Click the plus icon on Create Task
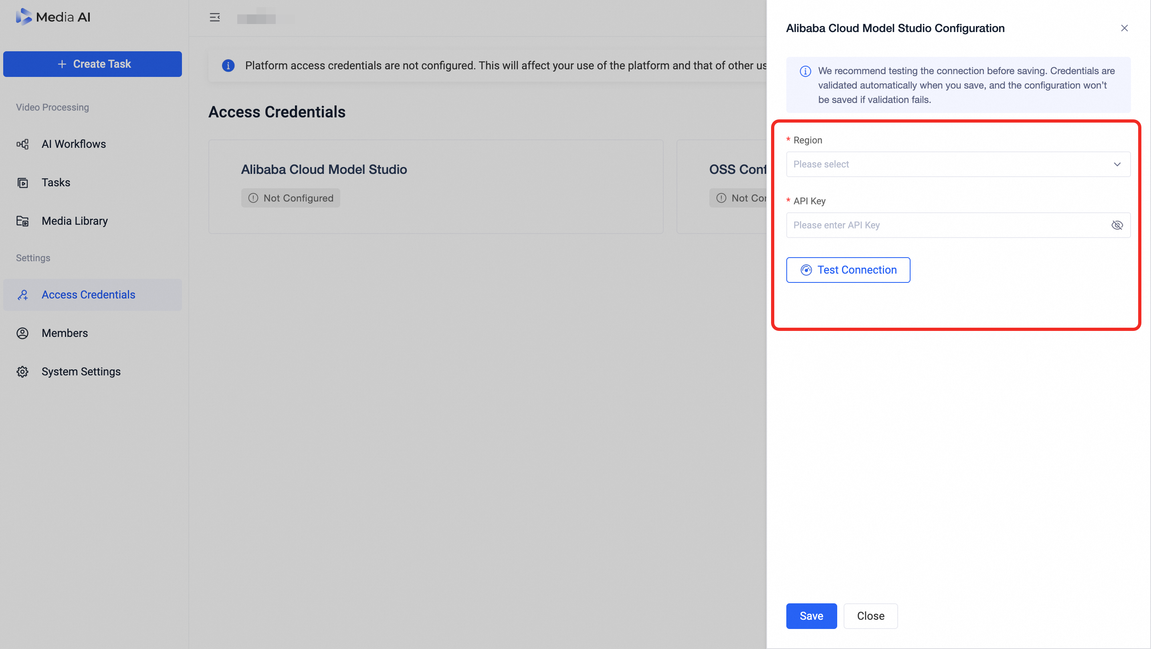1151x649 pixels. pyautogui.click(x=62, y=64)
